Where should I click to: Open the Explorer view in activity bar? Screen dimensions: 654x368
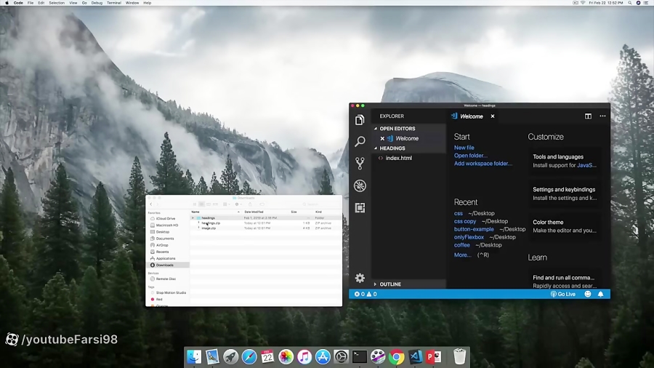[x=360, y=120]
